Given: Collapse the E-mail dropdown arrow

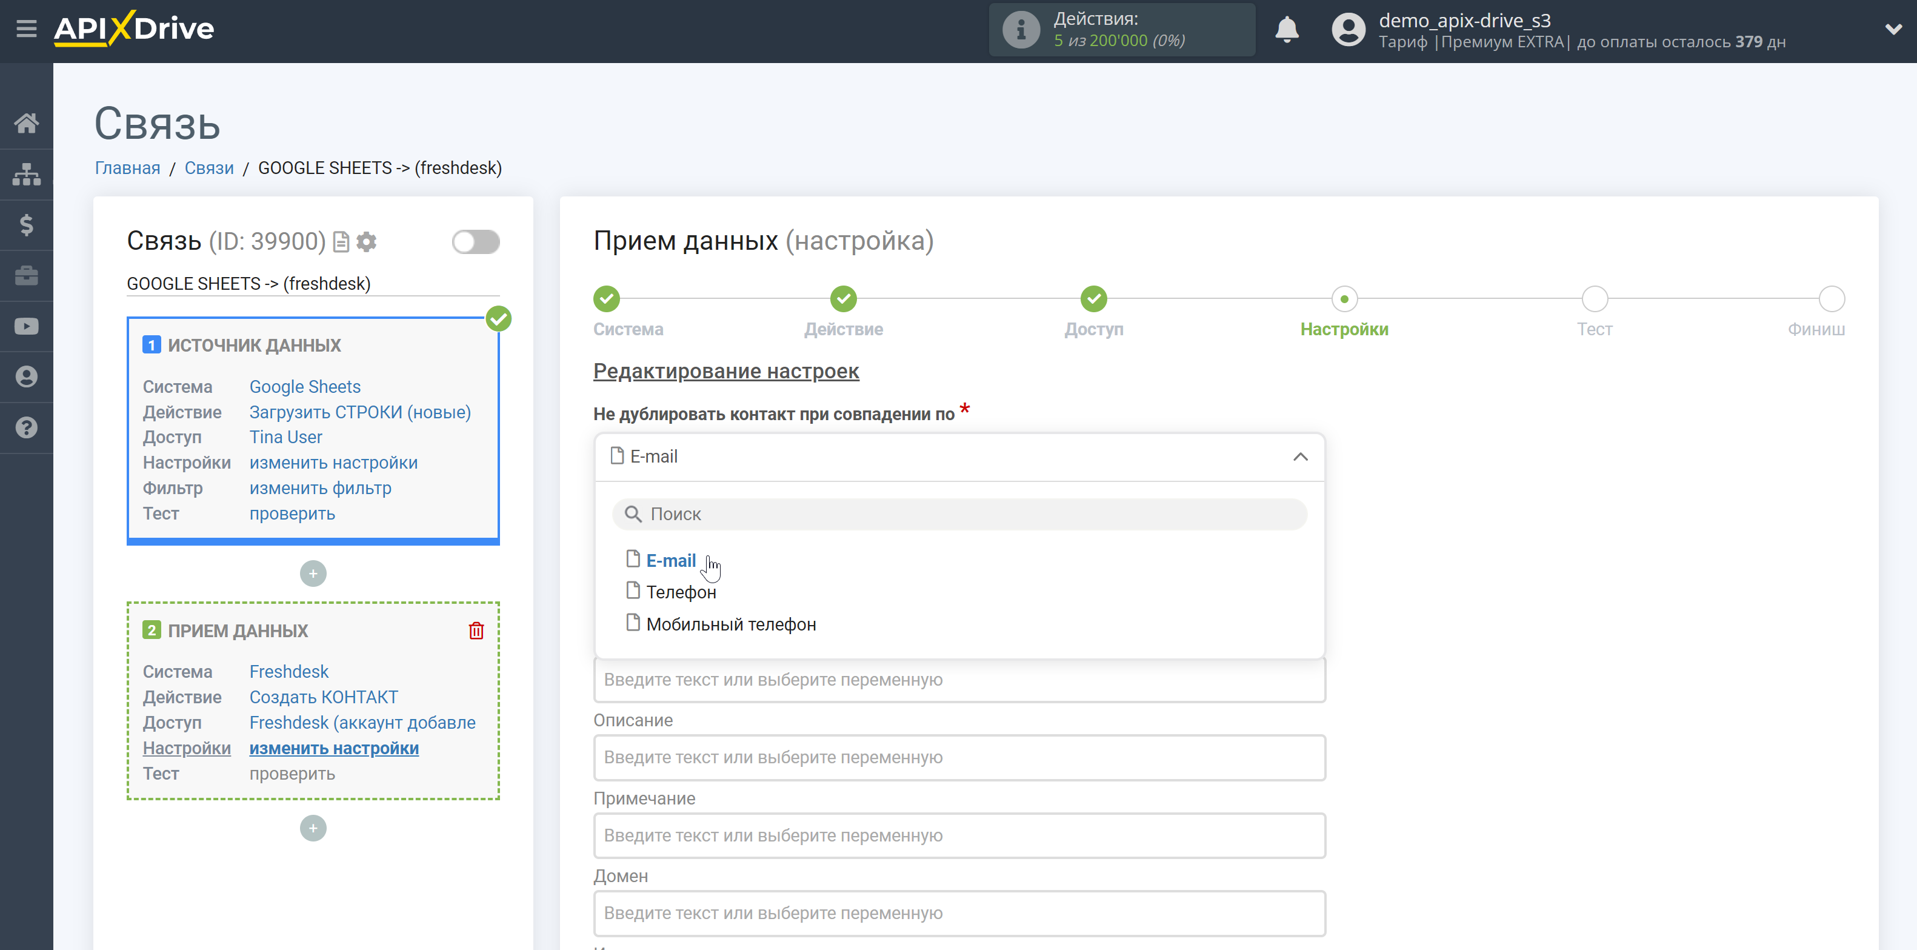Looking at the screenshot, I should click(x=1300, y=457).
